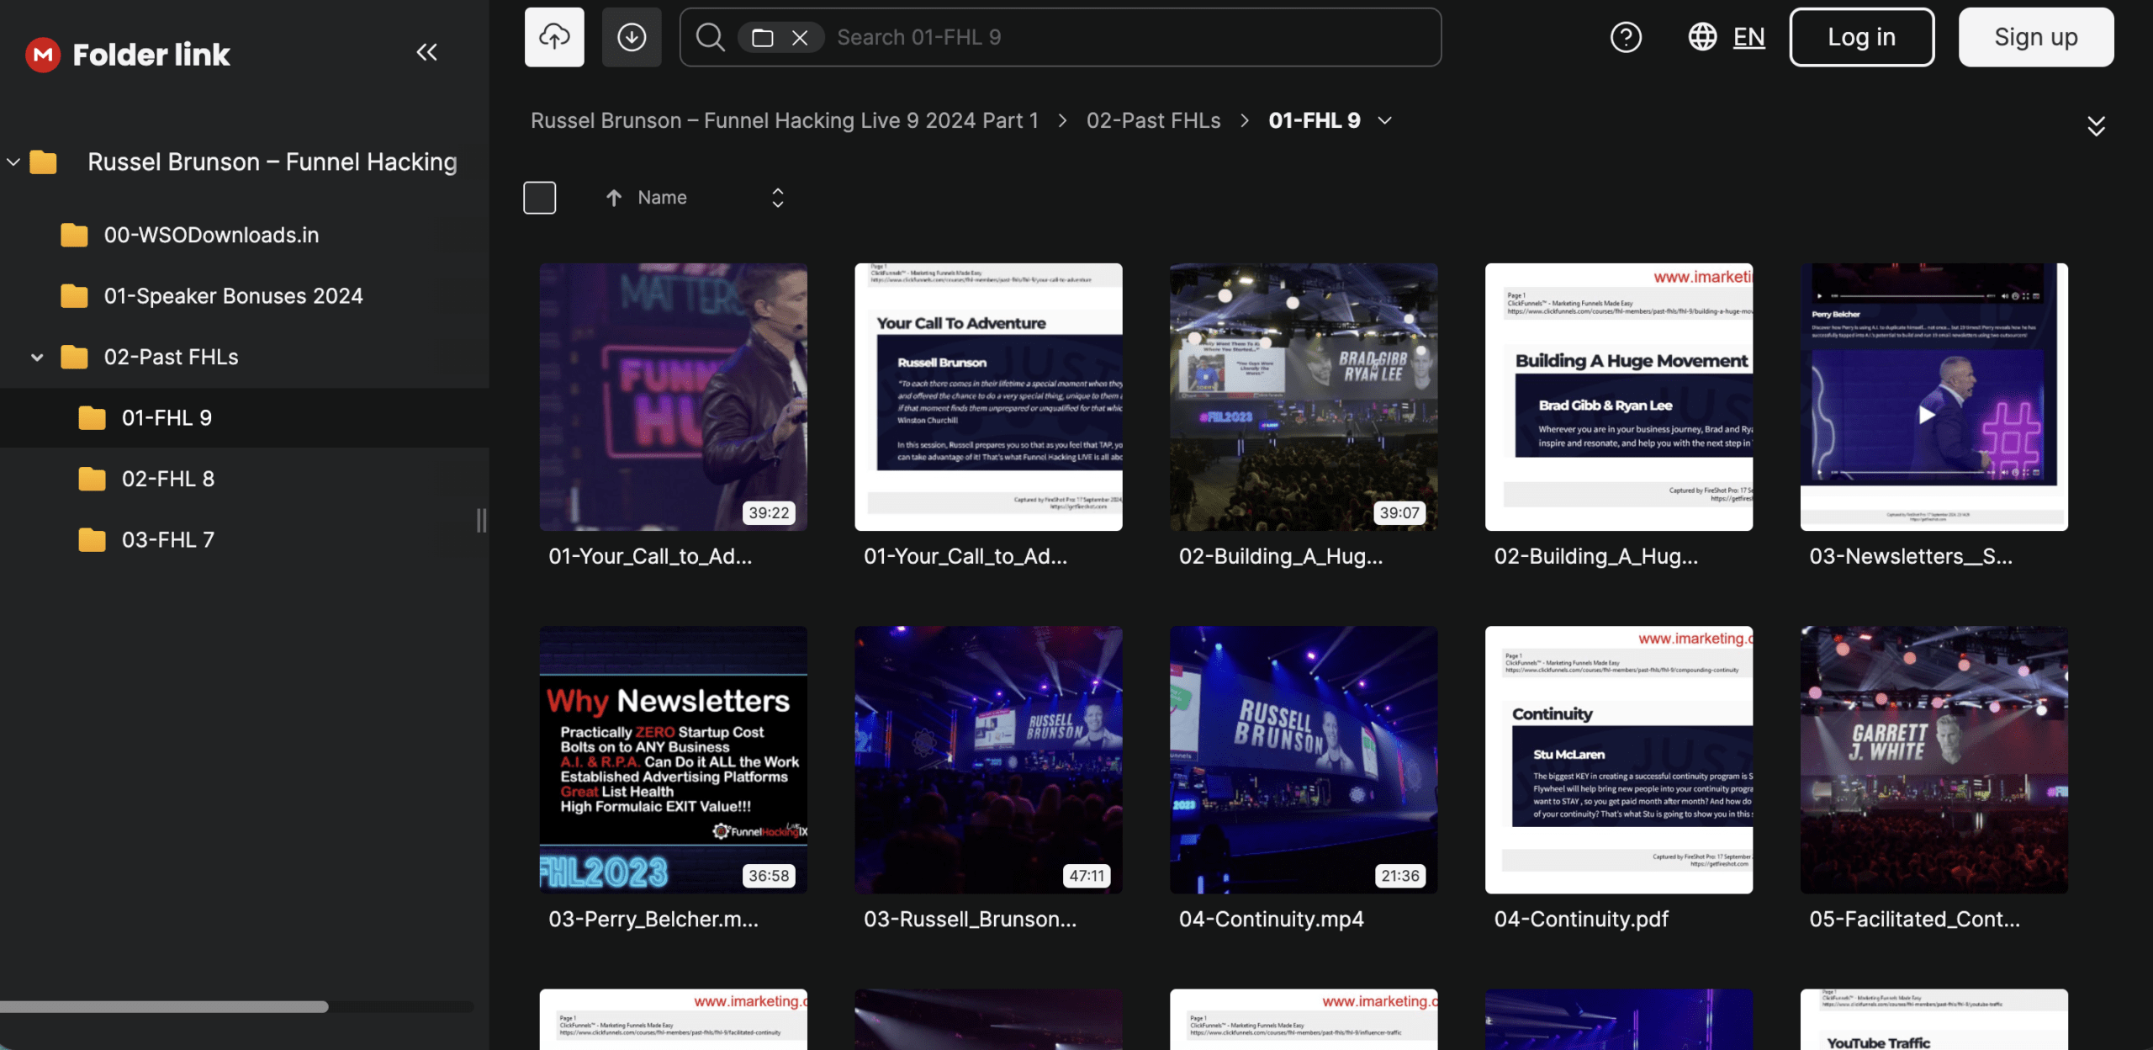The width and height of the screenshot is (2153, 1050).
Task: Click the MEGA logo icon
Action: [x=43, y=55]
